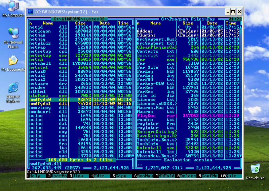
Task: Click the 7 MkFold function key
Action: pos(165,176)
